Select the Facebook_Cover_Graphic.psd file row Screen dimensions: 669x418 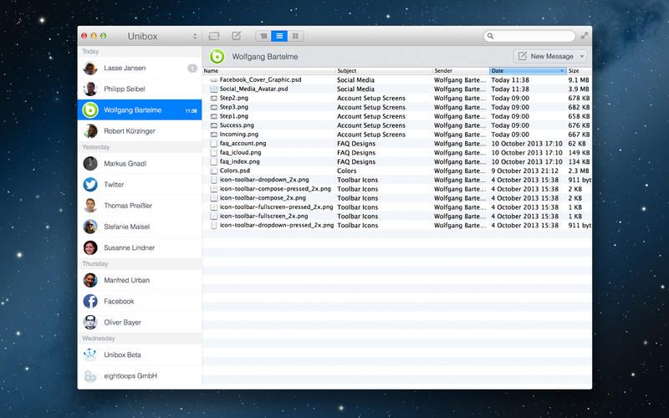point(261,79)
